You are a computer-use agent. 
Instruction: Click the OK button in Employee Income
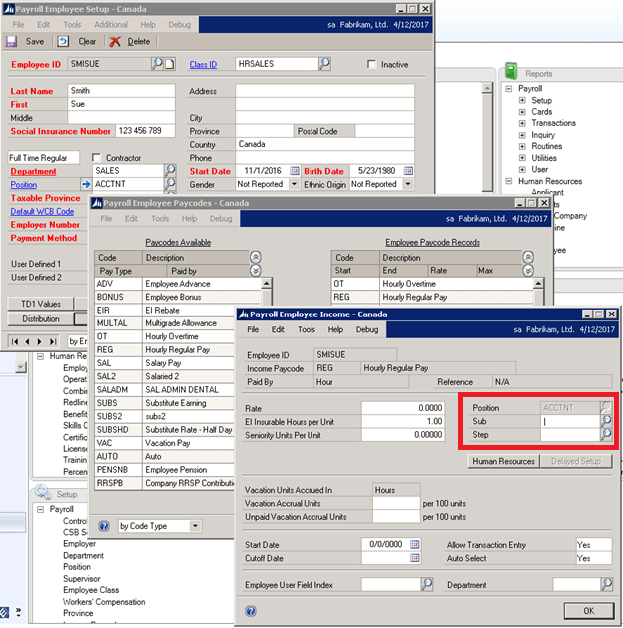(589, 611)
